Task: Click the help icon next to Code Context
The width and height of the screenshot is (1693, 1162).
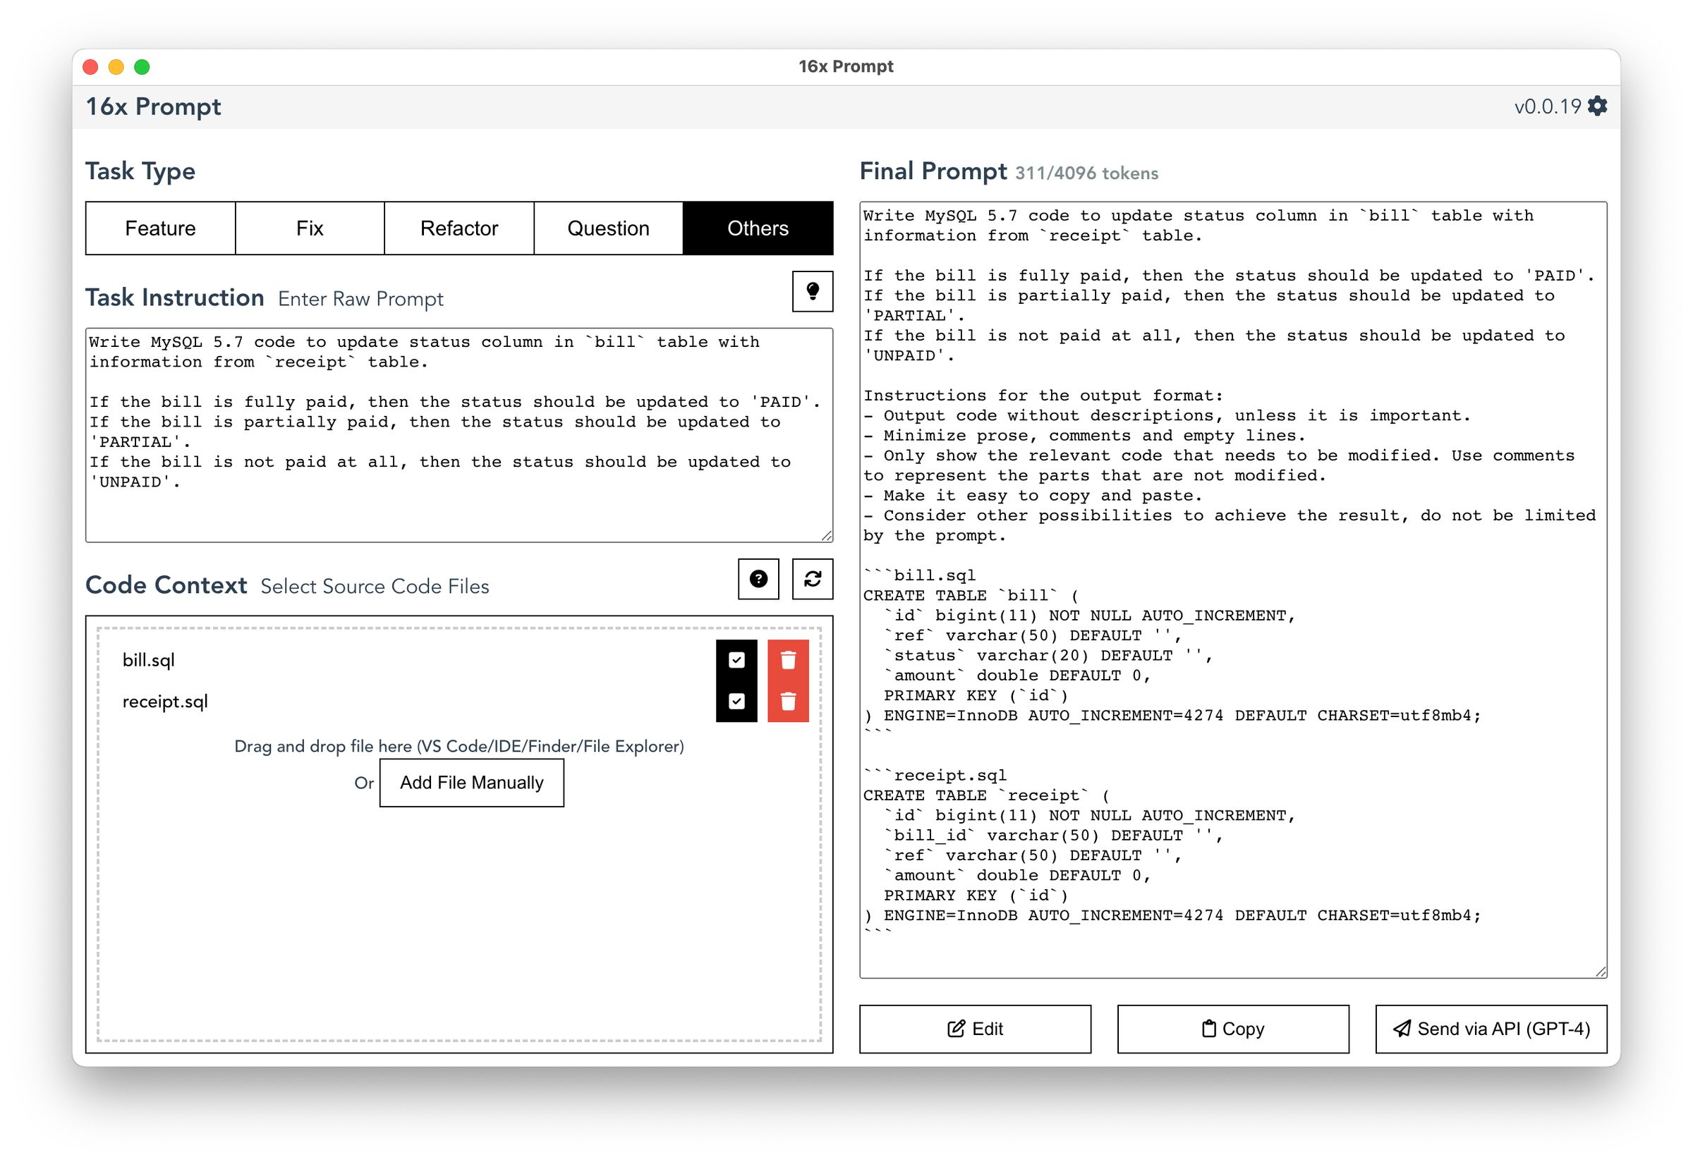Action: pyautogui.click(x=758, y=580)
